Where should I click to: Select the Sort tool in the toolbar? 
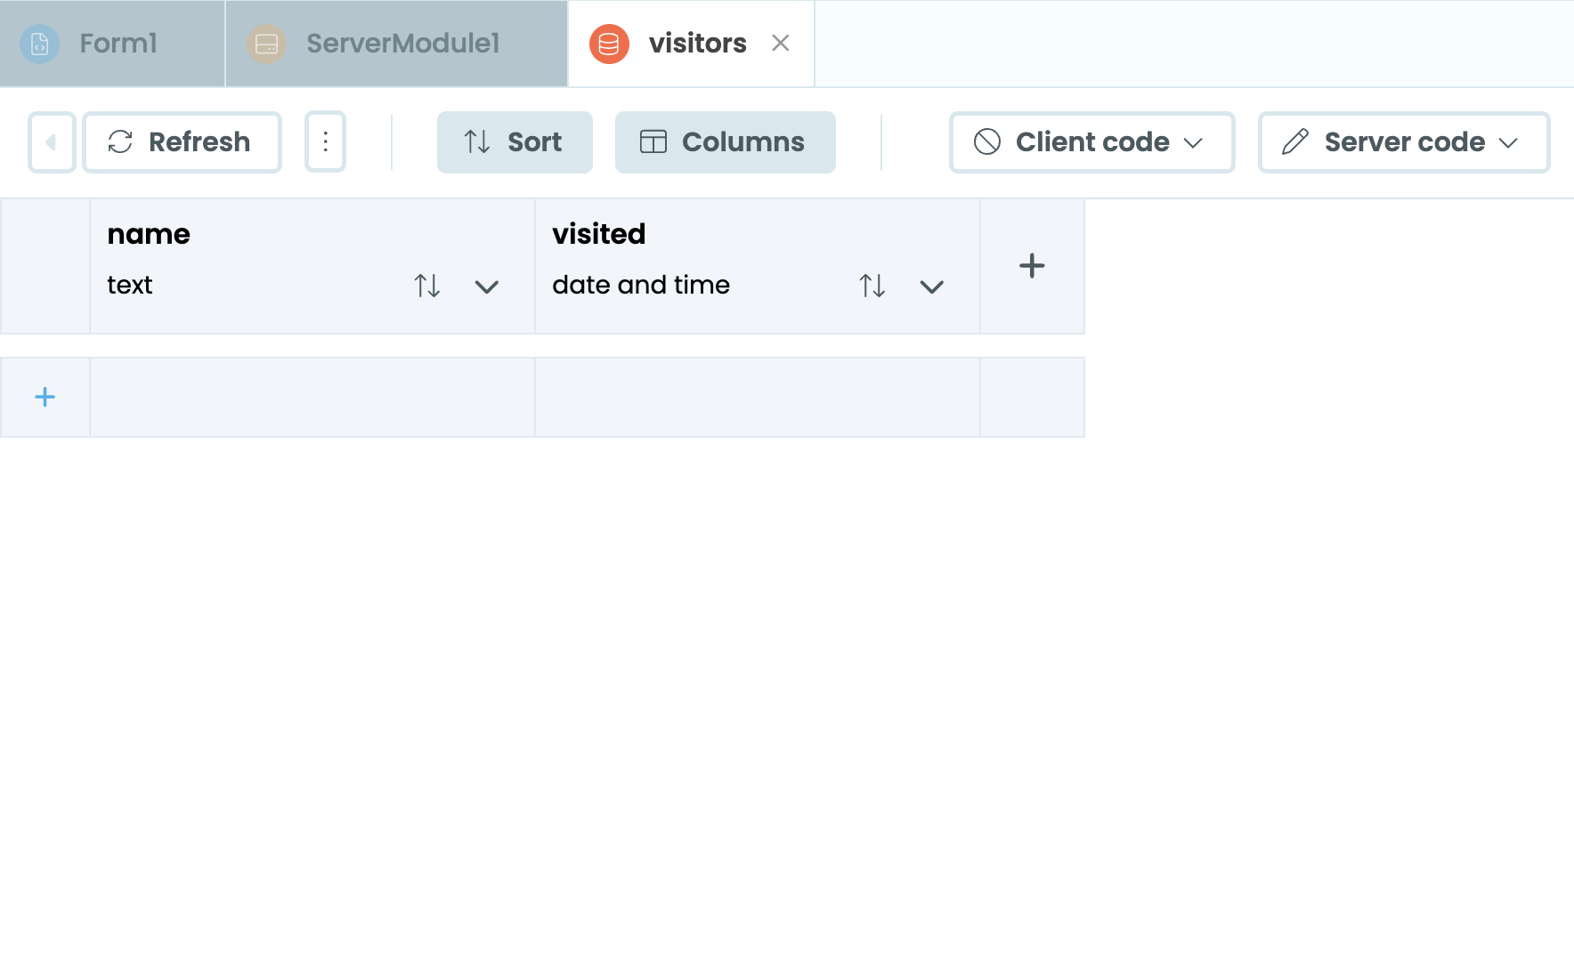point(515,141)
